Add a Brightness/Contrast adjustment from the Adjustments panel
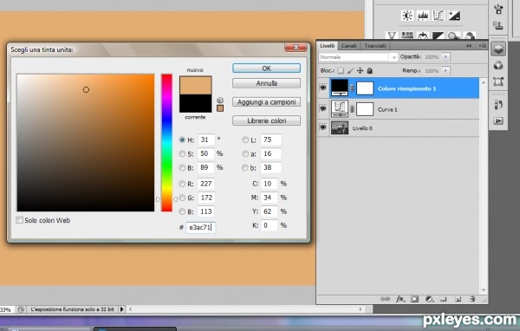 (x=407, y=16)
